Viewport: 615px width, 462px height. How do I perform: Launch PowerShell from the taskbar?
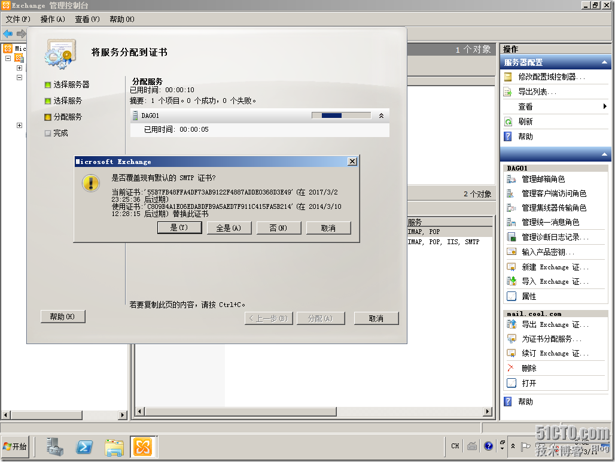click(84, 446)
